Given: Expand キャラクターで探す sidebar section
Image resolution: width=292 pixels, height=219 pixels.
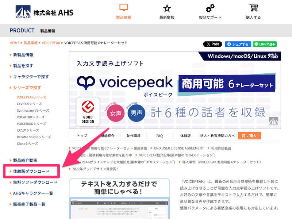Looking at the screenshot, I should [x=31, y=77].
